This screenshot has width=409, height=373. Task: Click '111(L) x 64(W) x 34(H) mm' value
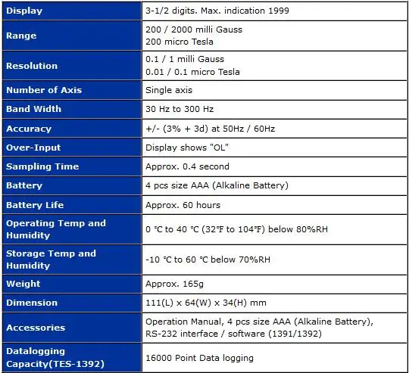(x=206, y=303)
